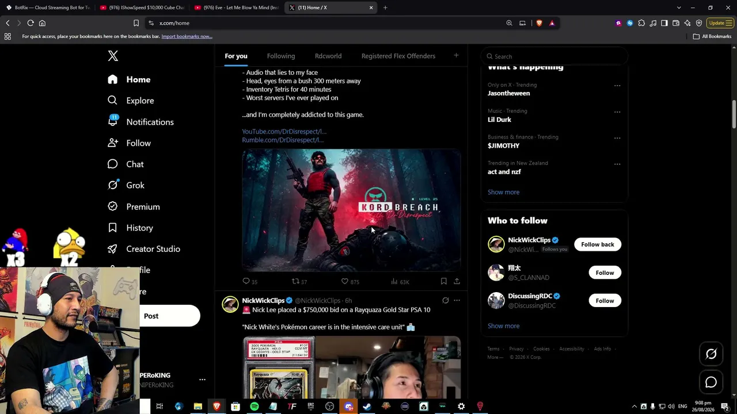The height and width of the screenshot is (414, 737).
Task: Click the Import bookmarks now link
Action: pos(187,36)
